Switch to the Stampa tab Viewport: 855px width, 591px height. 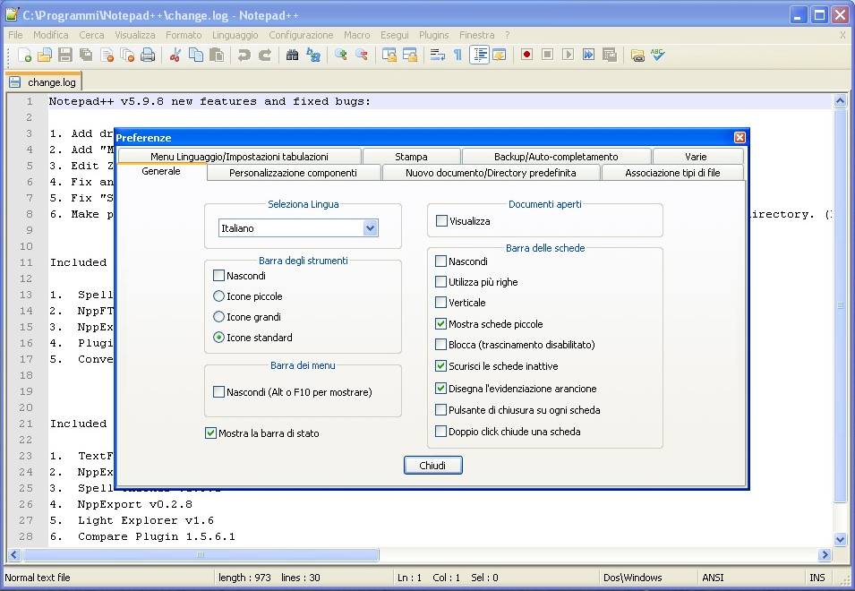(411, 157)
